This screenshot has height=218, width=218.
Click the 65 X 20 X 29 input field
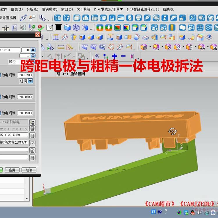14,135
